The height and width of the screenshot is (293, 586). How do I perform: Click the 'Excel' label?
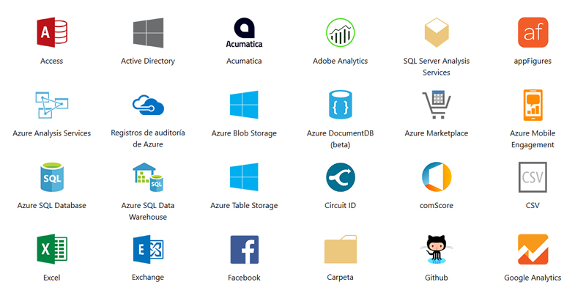(x=51, y=278)
